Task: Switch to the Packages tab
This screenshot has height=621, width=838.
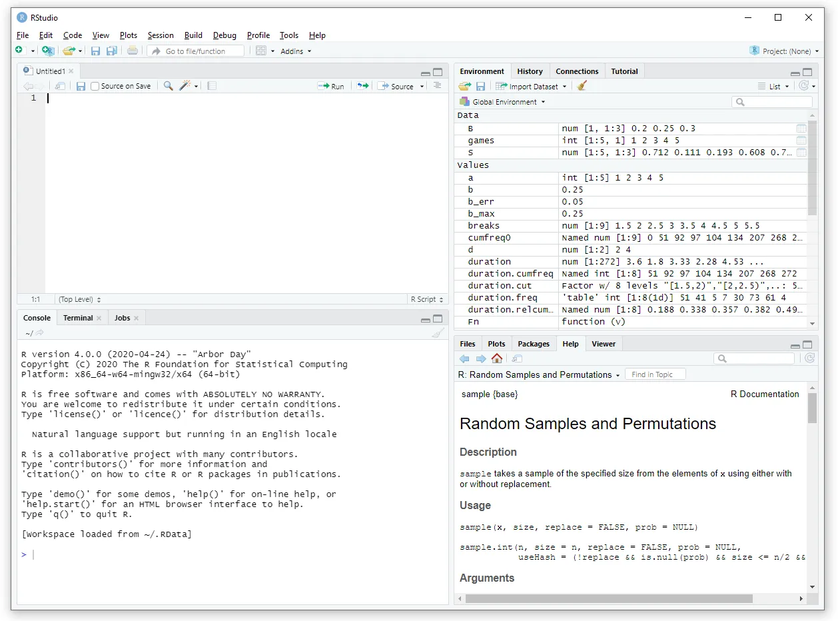Action: [x=534, y=344]
